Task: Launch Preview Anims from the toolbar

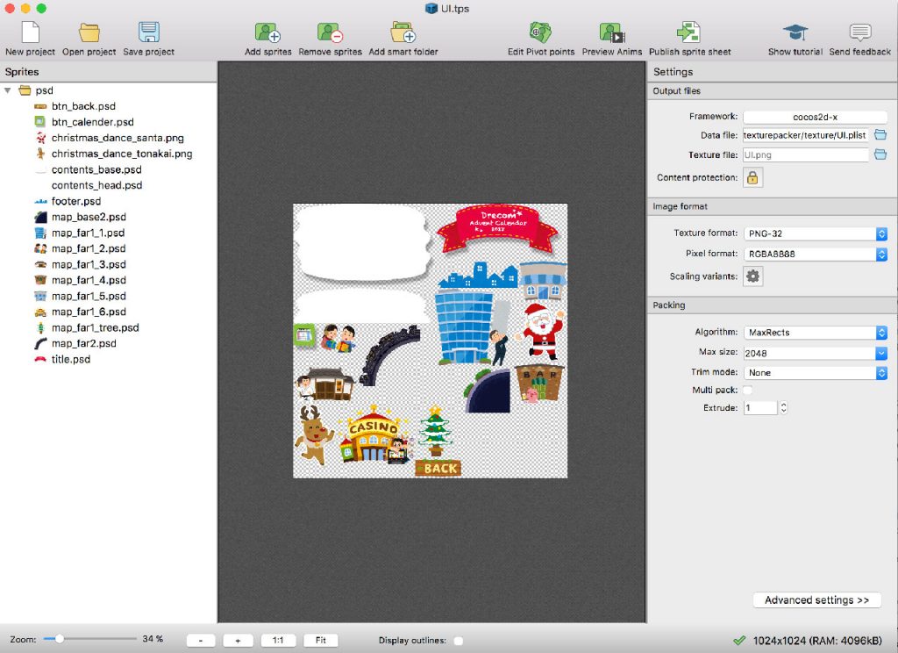Action: tap(611, 33)
